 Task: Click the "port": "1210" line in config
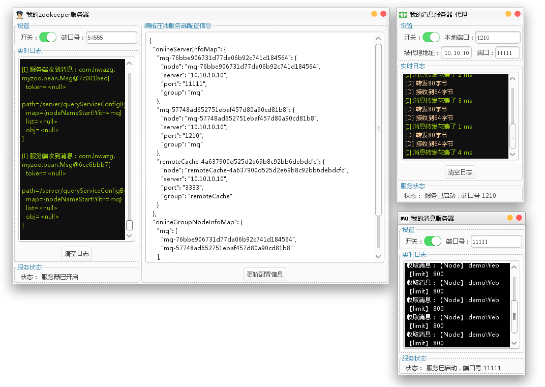(x=182, y=136)
